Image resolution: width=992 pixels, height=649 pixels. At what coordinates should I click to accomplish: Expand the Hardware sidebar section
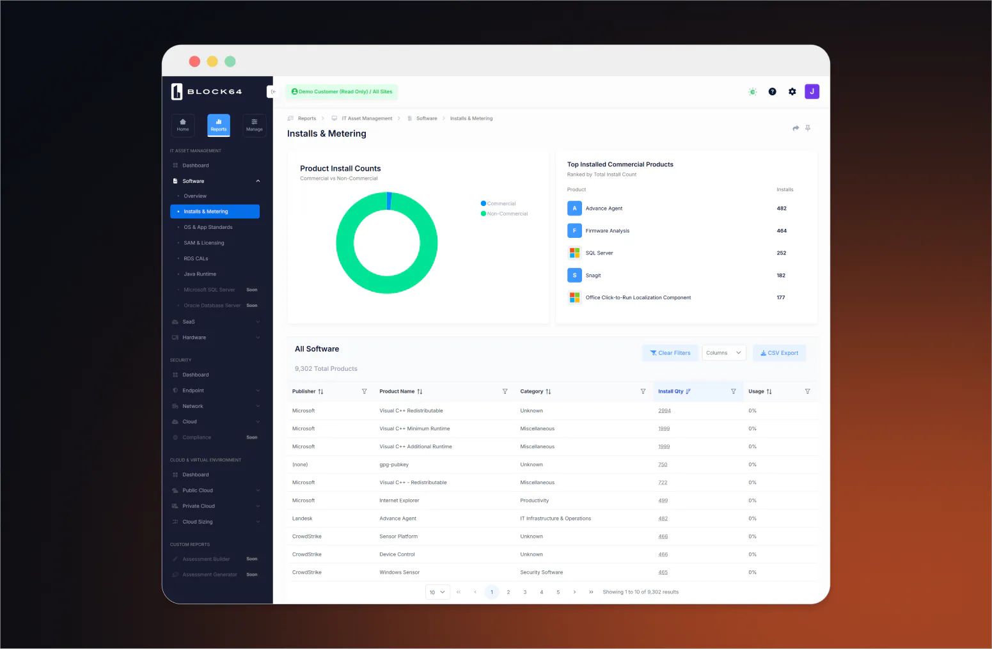(x=216, y=338)
